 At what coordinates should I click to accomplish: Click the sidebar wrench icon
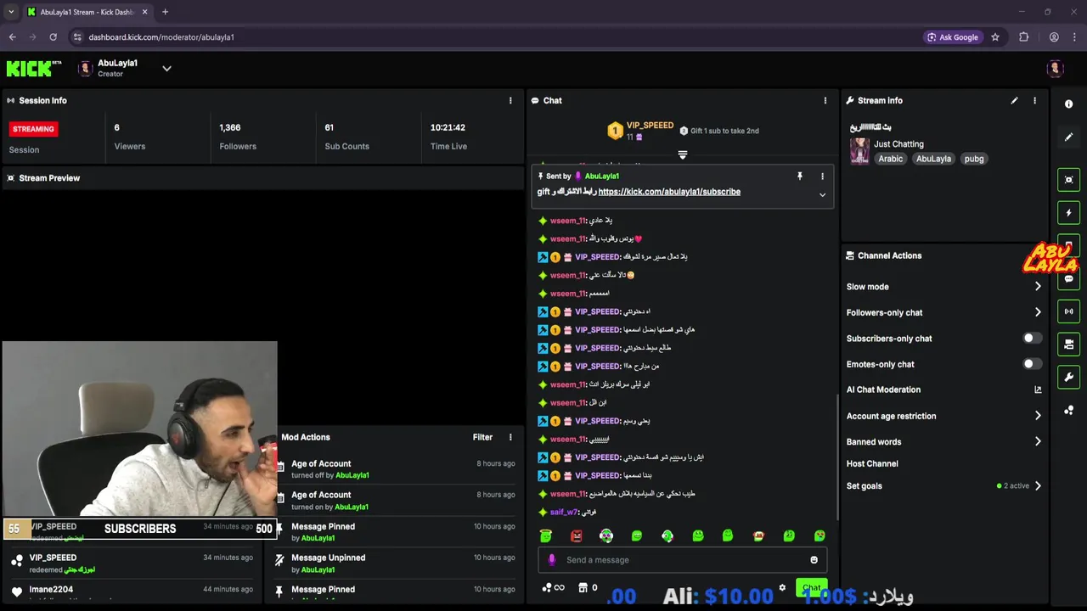click(x=1069, y=377)
